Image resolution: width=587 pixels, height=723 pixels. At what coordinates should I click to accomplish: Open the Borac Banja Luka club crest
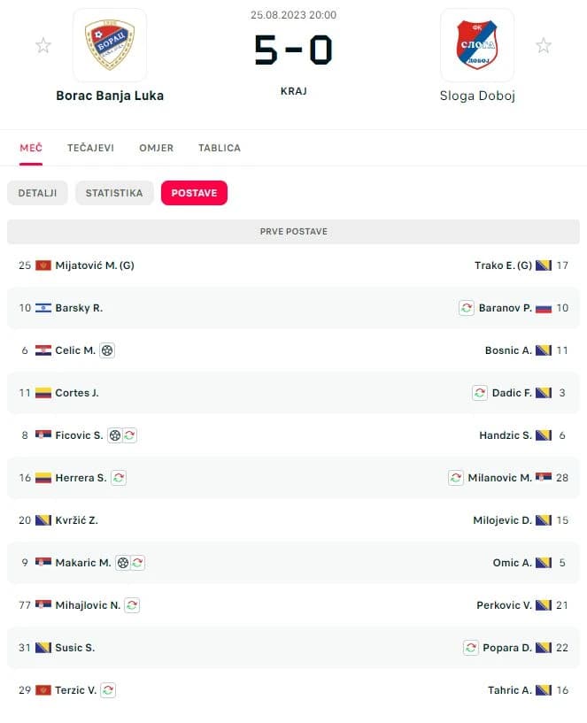click(x=110, y=45)
